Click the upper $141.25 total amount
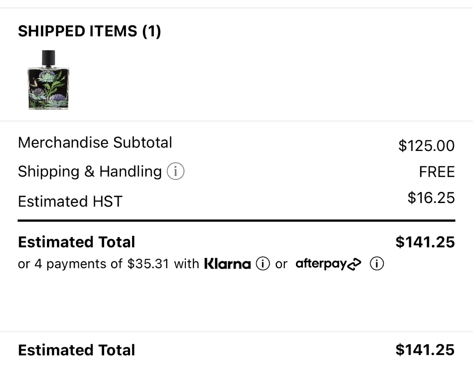This screenshot has height=373, width=473. tap(425, 242)
